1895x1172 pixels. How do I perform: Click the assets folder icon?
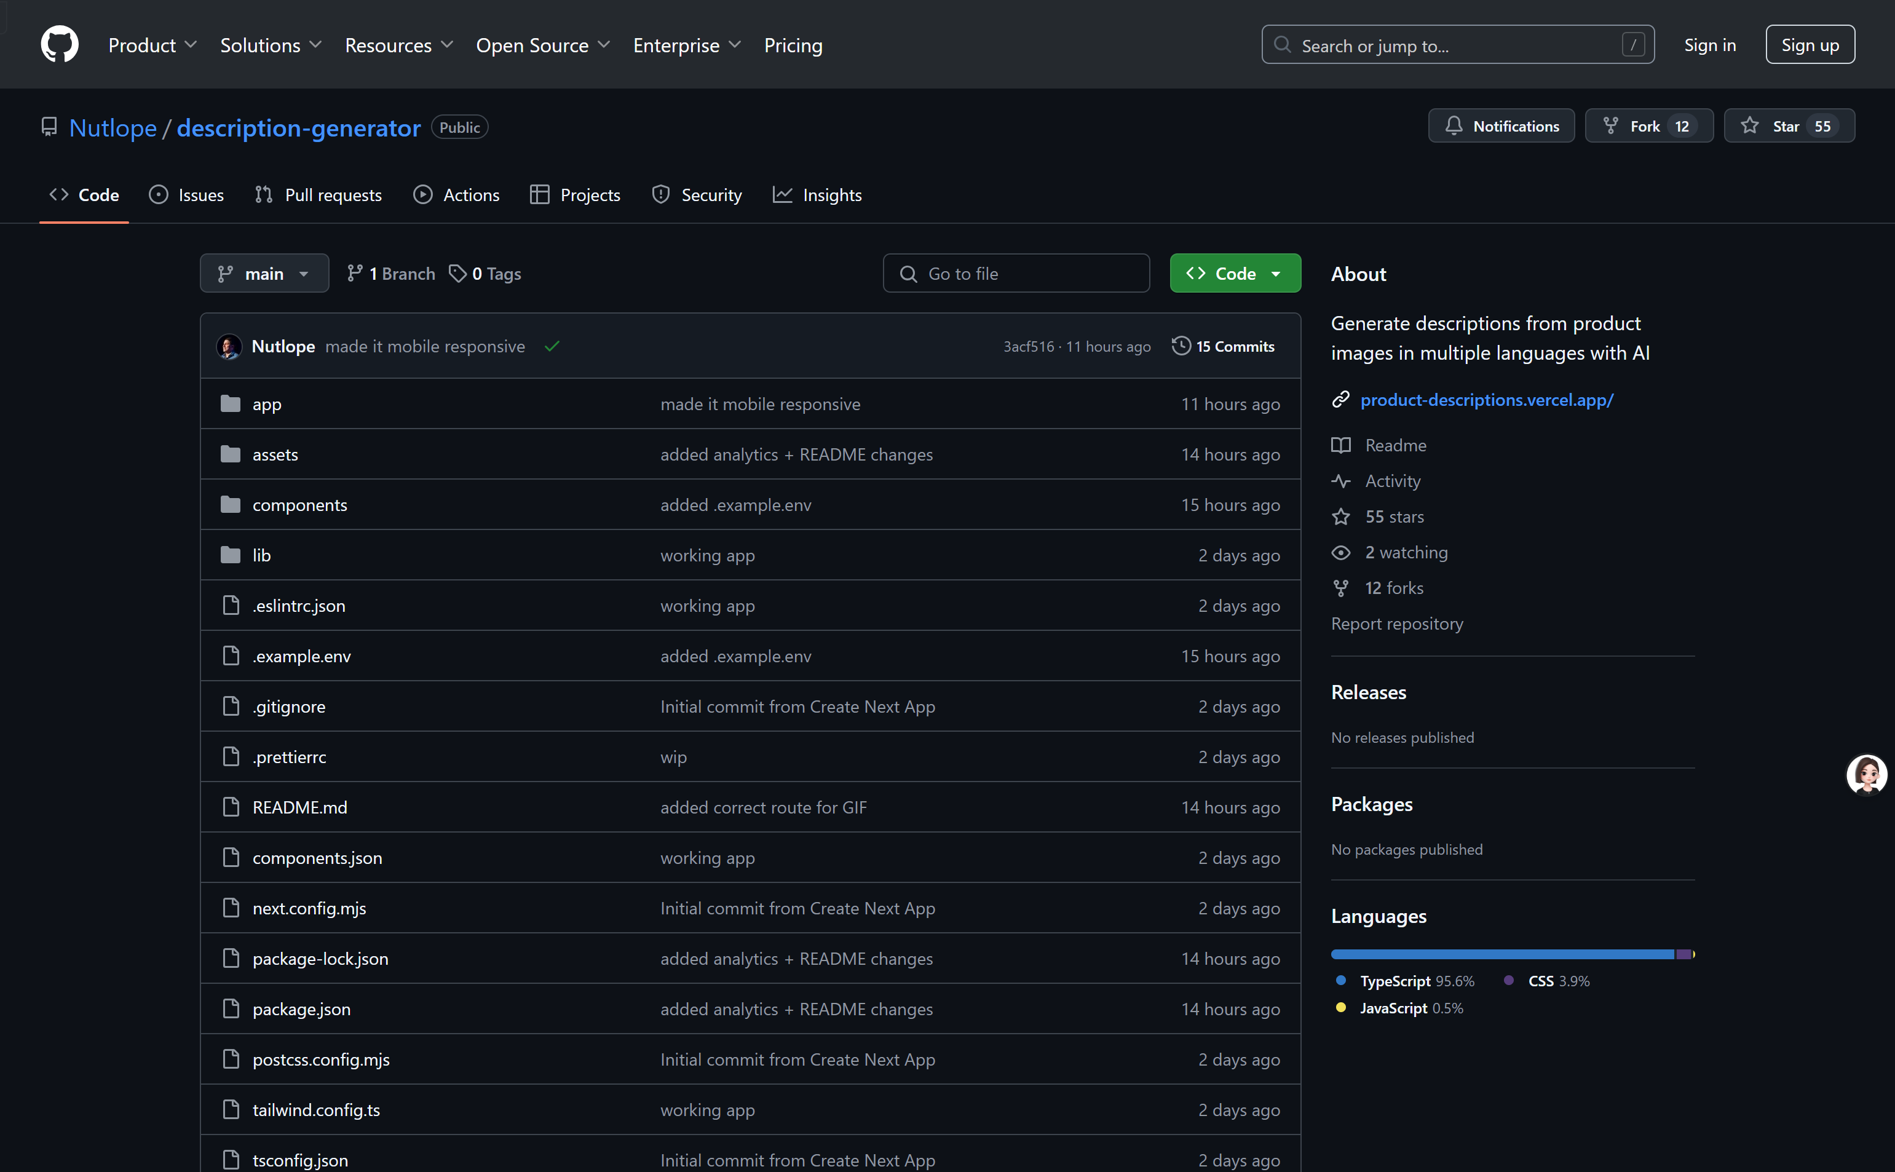[230, 453]
